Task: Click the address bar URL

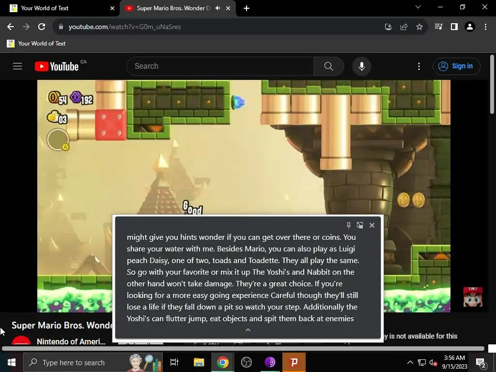Action: click(x=124, y=27)
